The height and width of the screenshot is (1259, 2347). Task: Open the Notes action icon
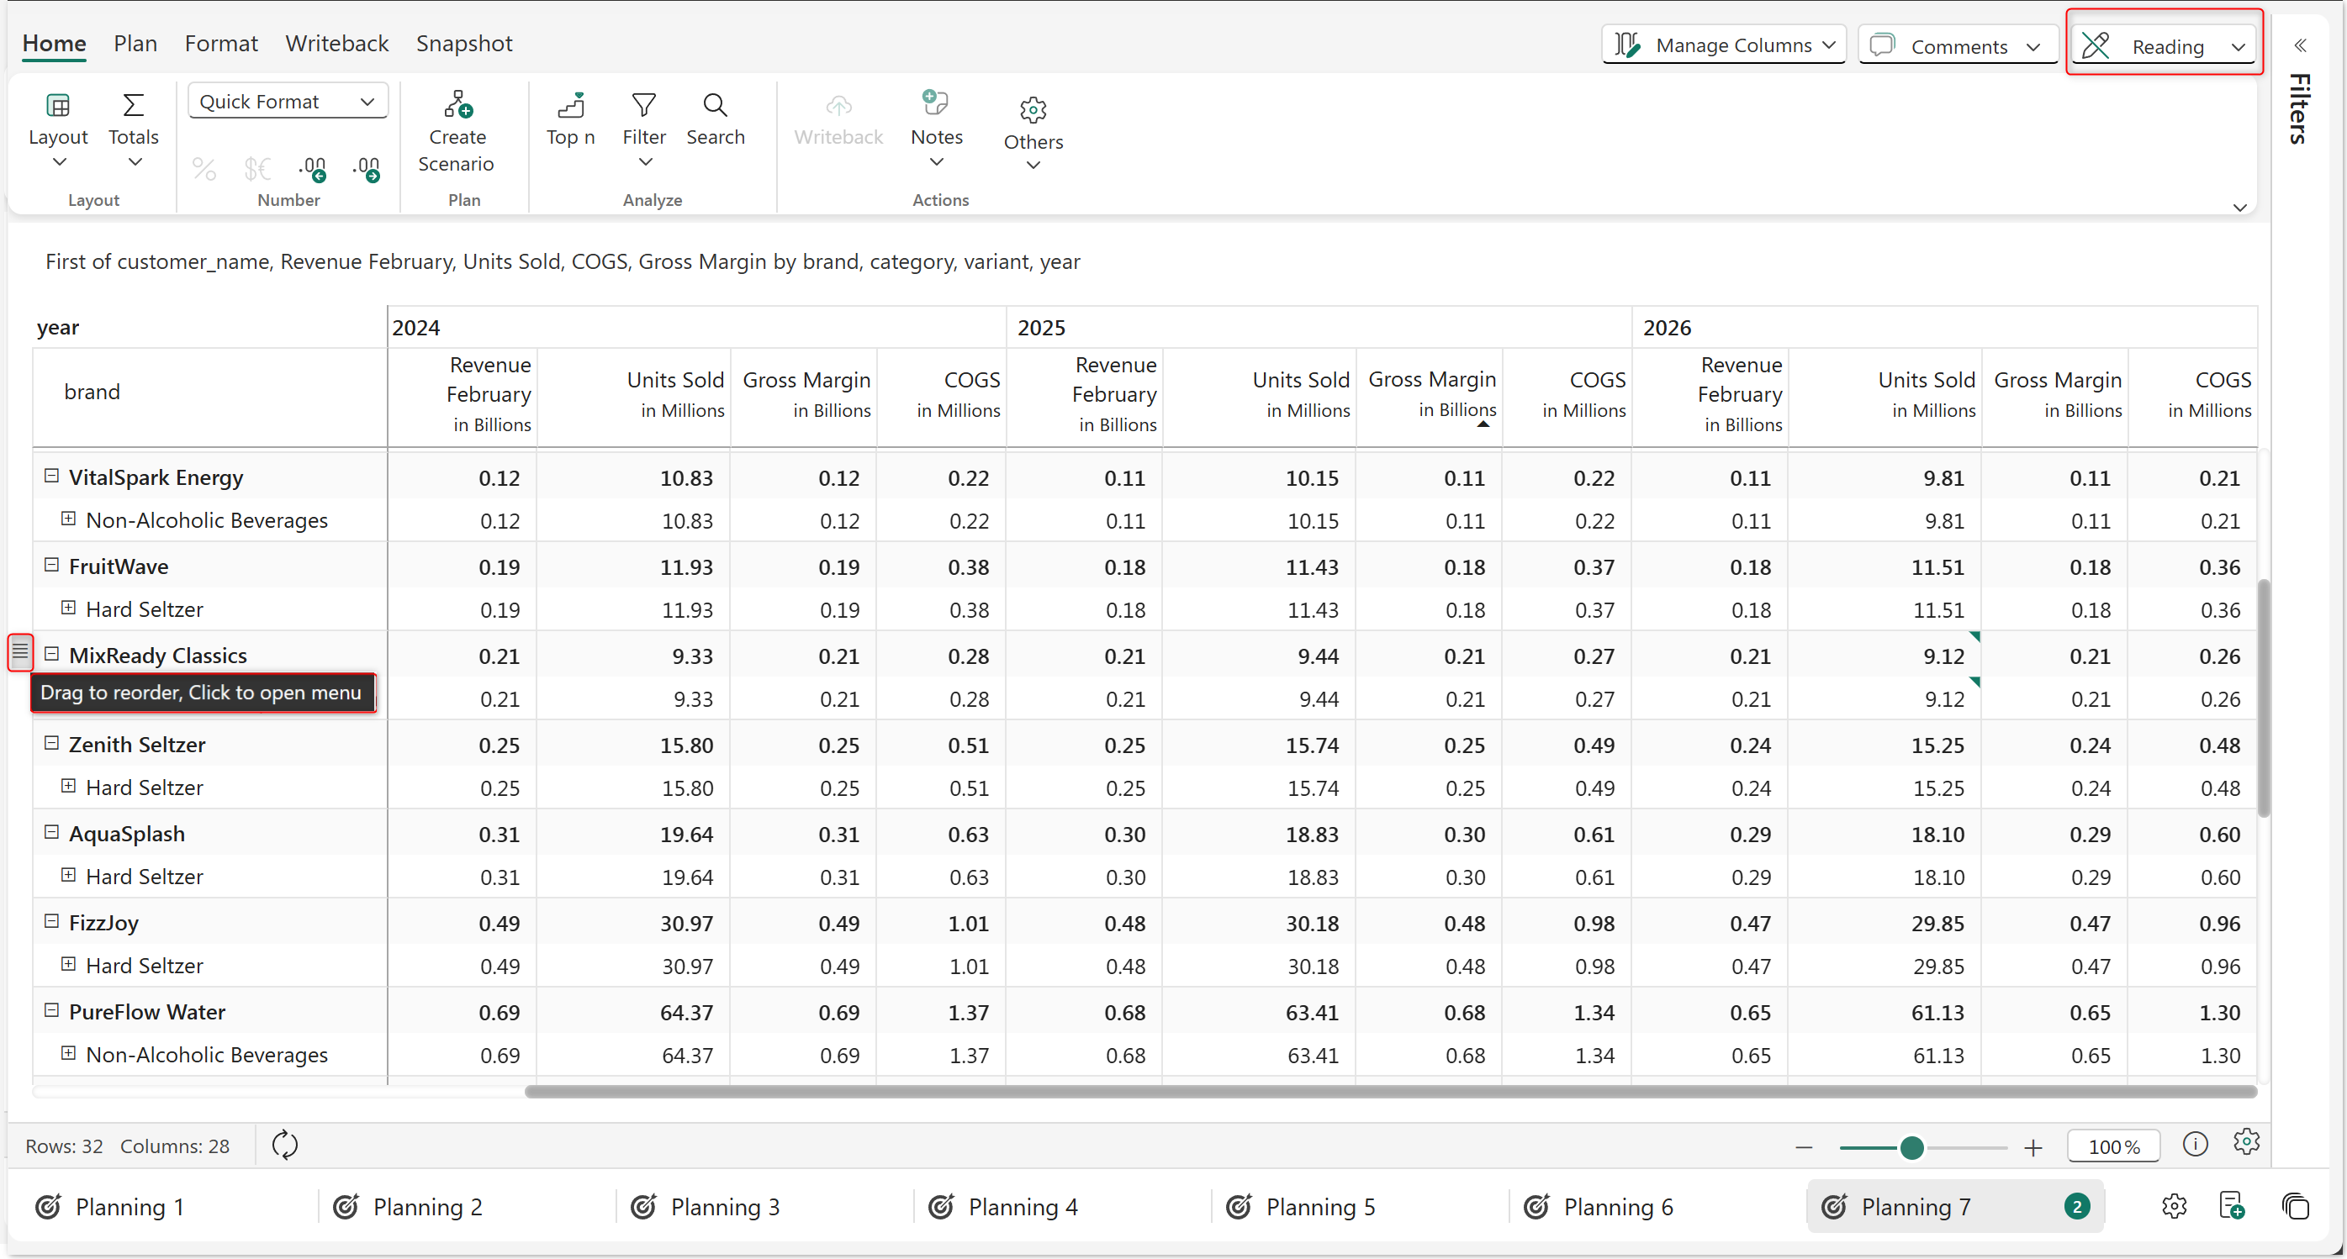(936, 103)
